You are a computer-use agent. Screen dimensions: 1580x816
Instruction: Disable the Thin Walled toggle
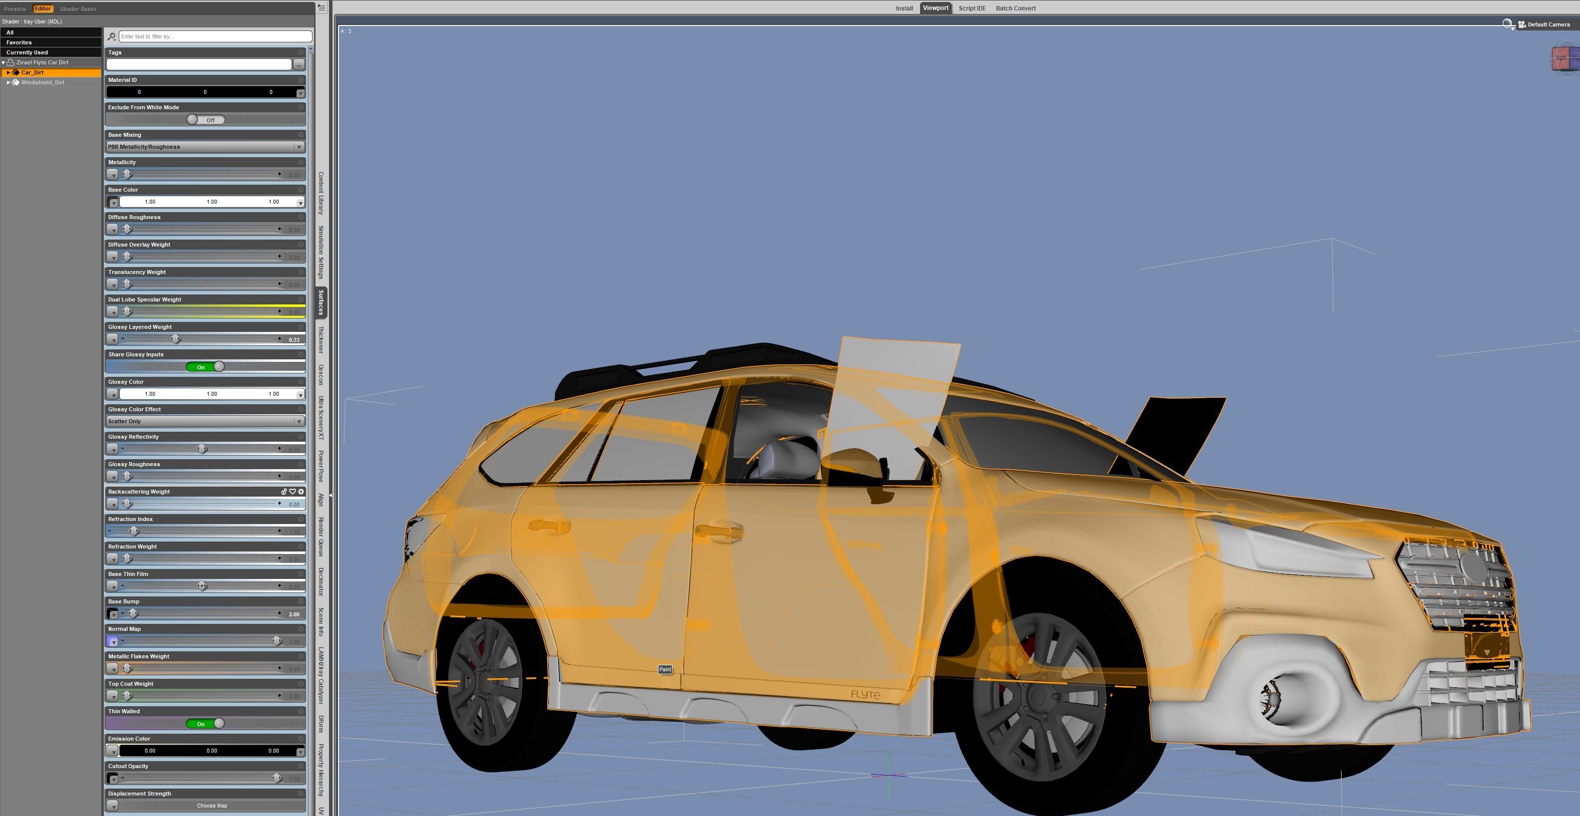pyautogui.click(x=206, y=724)
